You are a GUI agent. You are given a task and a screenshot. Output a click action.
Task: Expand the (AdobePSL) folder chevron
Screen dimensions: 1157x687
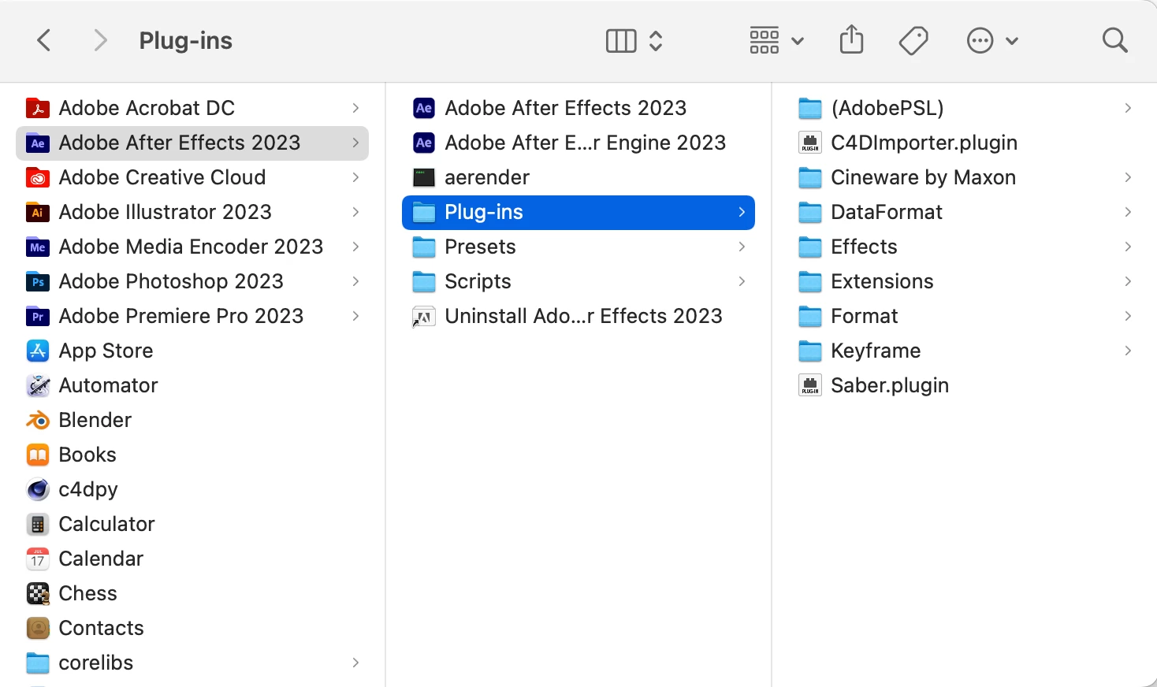(x=1128, y=108)
